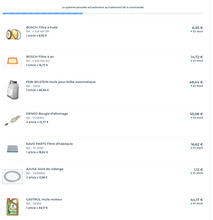Open KAVO PARTS Filtre d'habitacle title
This screenshot has width=213, height=220.
point(50,144)
